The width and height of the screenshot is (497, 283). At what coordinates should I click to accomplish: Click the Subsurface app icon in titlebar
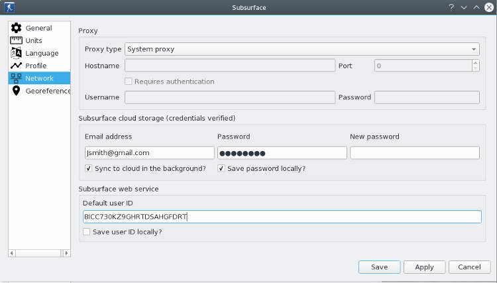tap(9, 7)
